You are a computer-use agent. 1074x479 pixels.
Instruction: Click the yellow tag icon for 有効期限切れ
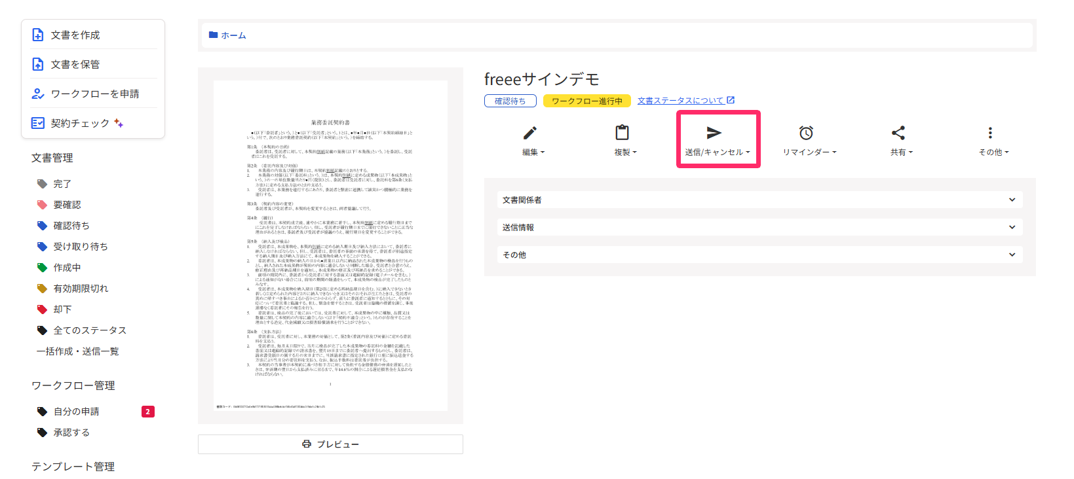(x=43, y=289)
